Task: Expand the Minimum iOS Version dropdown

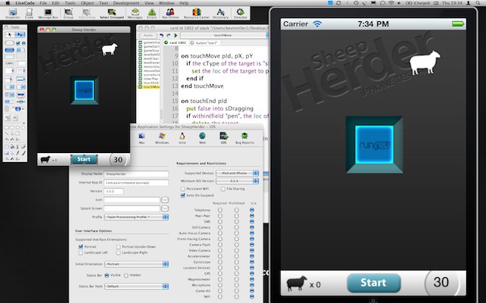Action: [x=238, y=181]
